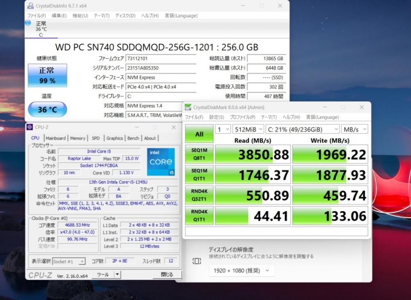Open 編集 menu in CrystalDiskInfo
411x300 pixels.
tap(59, 16)
